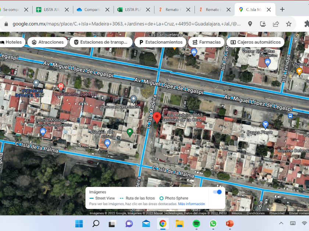
Task: Bookmark this page with the star icon
Action: [289, 24]
